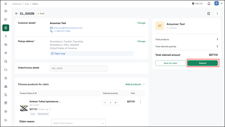Click the logout icon in sidebar
The width and height of the screenshot is (225, 127).
coord(6,120)
